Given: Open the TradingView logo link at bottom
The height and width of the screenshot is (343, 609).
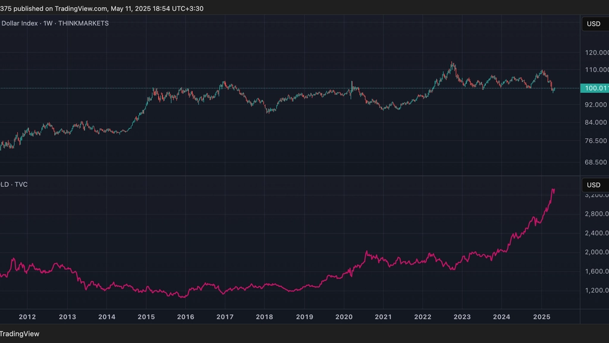Looking at the screenshot, I should [x=20, y=333].
